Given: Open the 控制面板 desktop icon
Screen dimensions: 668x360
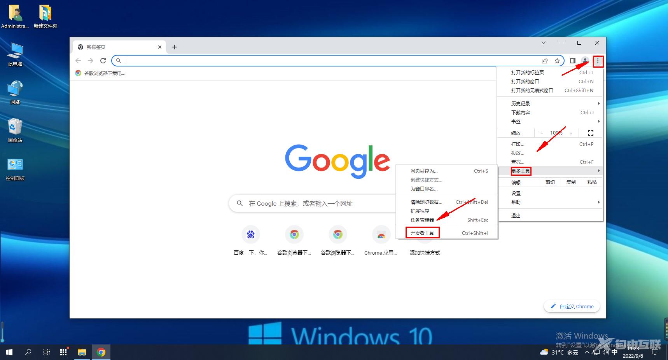Looking at the screenshot, I should click(15, 169).
